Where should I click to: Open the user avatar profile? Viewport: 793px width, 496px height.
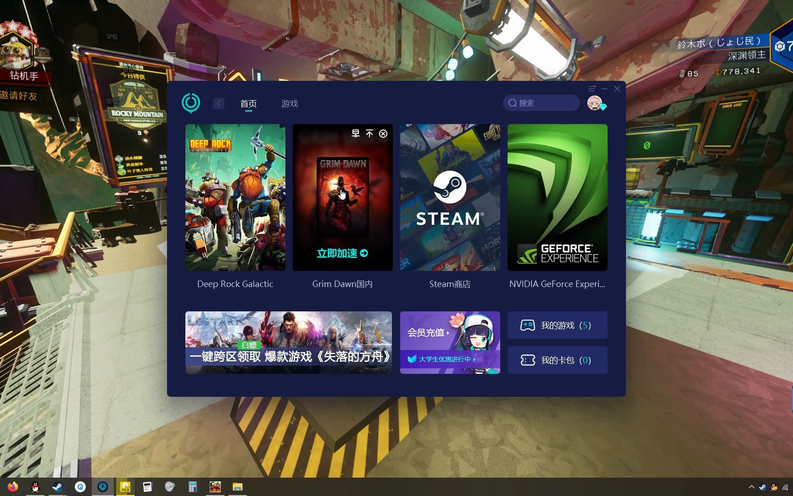(x=595, y=103)
